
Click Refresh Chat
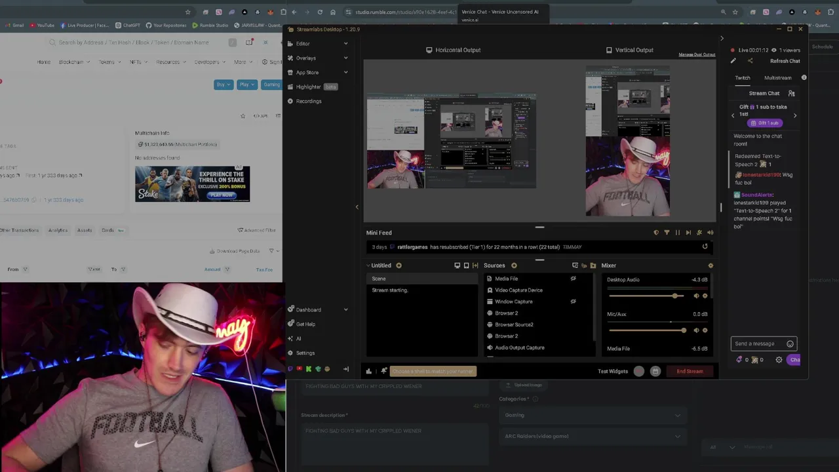[x=785, y=61]
